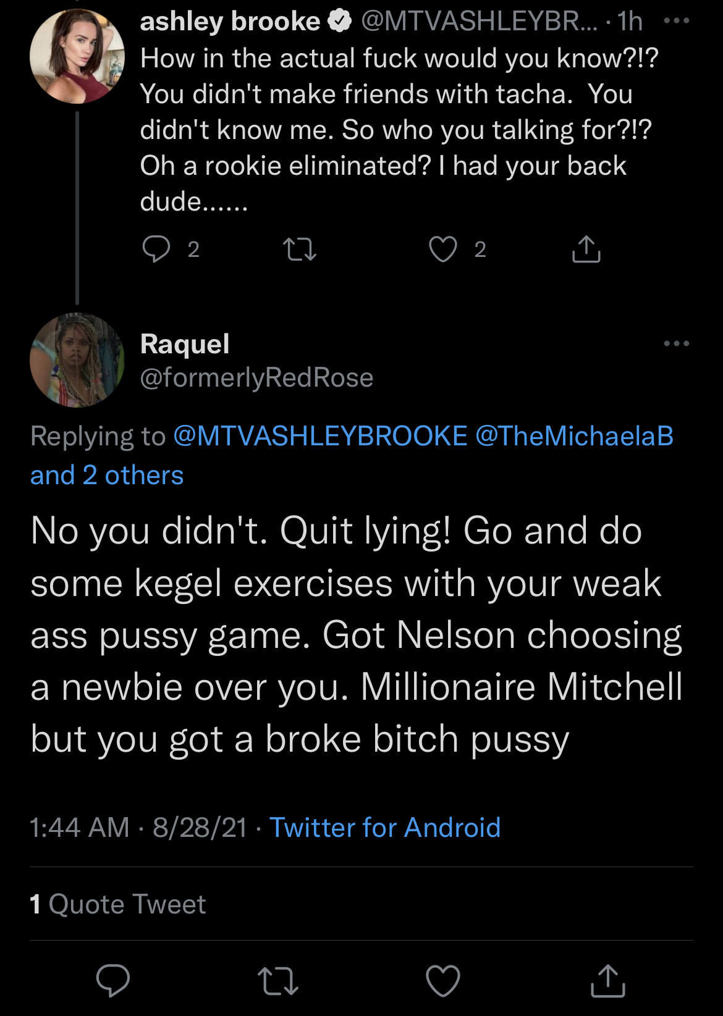Image resolution: width=723 pixels, height=1016 pixels.
Task: Open the ashley brooke display name
Action: (x=230, y=22)
